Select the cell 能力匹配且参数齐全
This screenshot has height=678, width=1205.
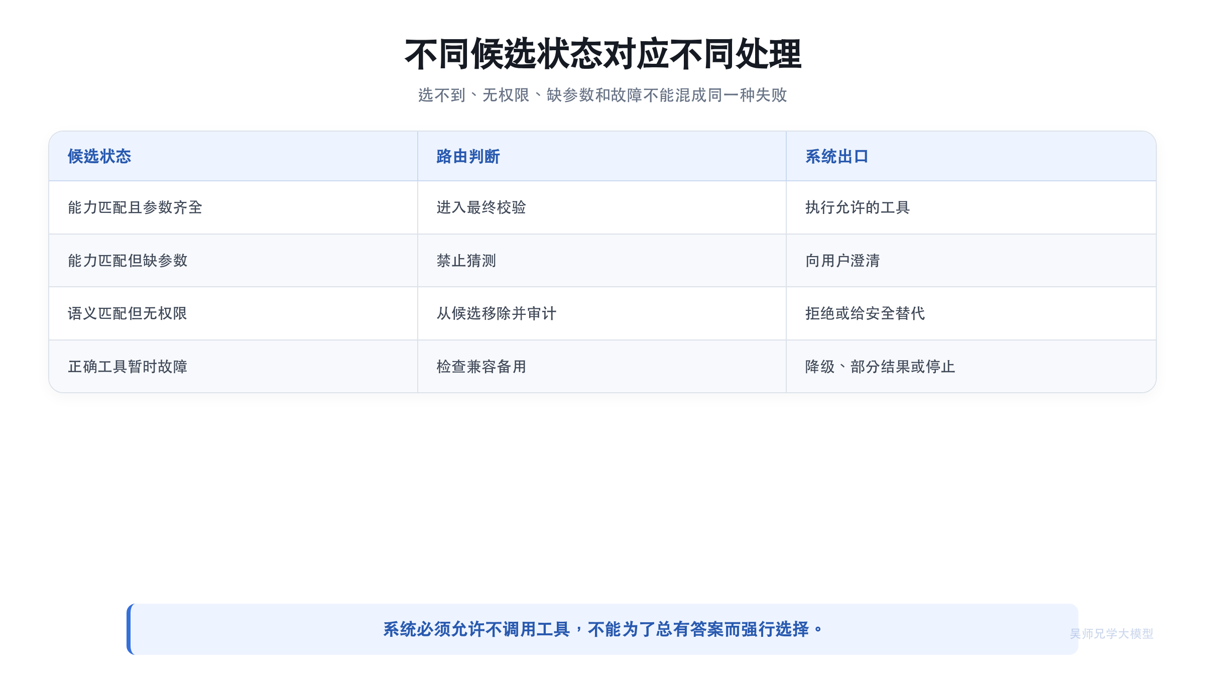tap(233, 207)
